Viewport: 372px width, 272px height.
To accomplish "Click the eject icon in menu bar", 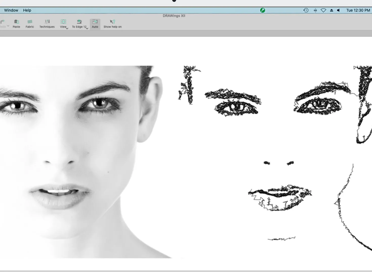I will [x=332, y=10].
